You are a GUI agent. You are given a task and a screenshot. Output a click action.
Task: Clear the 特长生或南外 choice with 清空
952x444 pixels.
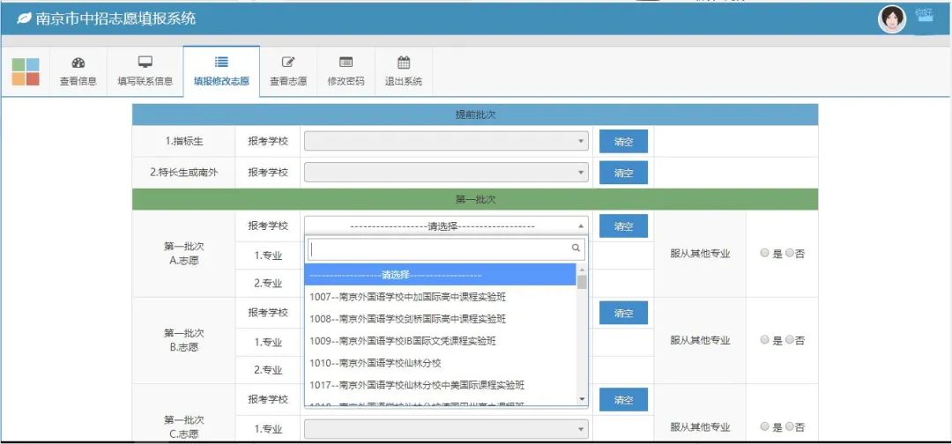pos(623,173)
